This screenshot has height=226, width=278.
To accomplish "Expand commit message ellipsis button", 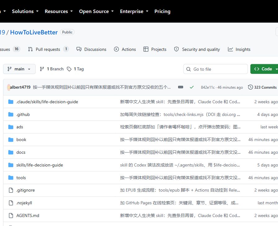I will [x=180, y=87].
